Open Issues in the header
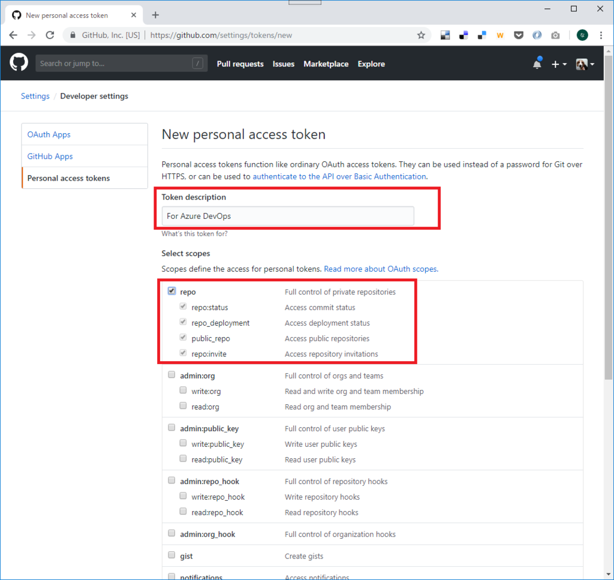Viewport: 614px width, 580px height. pyautogui.click(x=284, y=64)
